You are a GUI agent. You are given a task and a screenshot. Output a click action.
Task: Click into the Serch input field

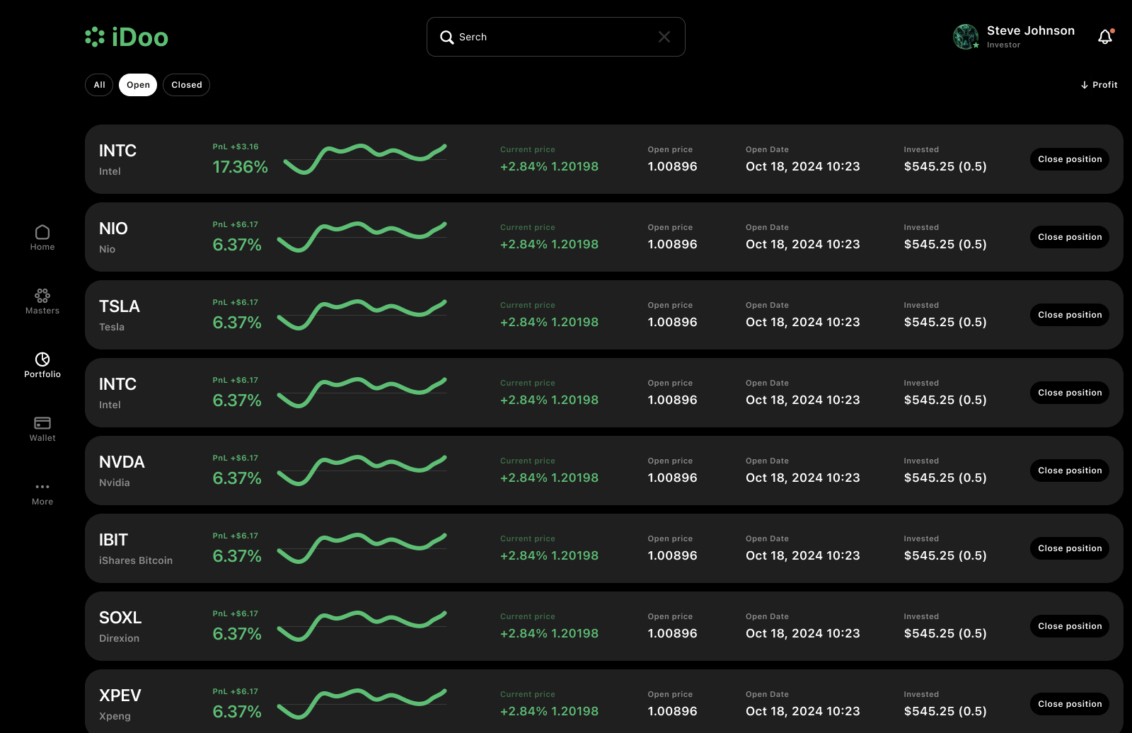(x=552, y=37)
